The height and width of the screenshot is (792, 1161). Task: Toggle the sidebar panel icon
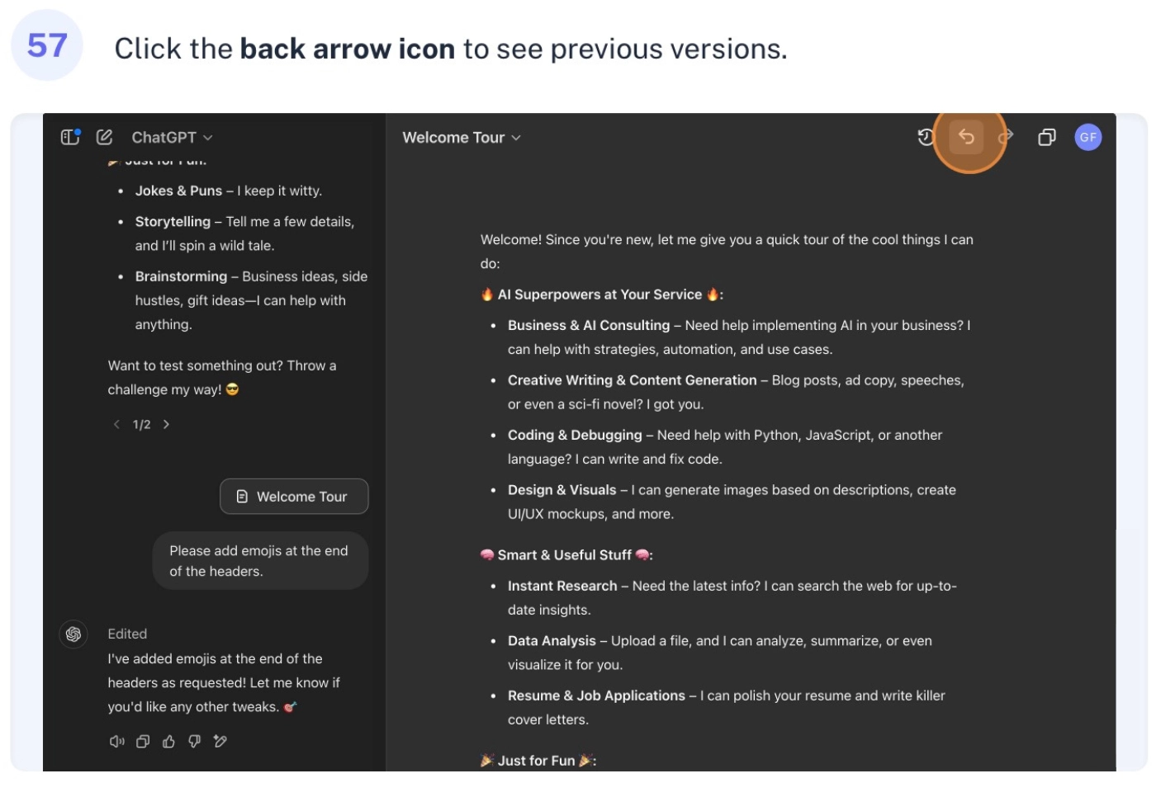[70, 137]
